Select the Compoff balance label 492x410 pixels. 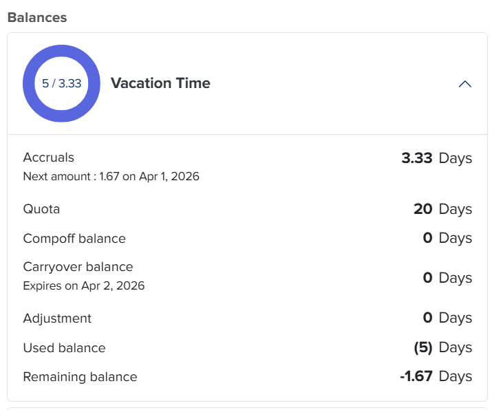pyautogui.click(x=74, y=239)
